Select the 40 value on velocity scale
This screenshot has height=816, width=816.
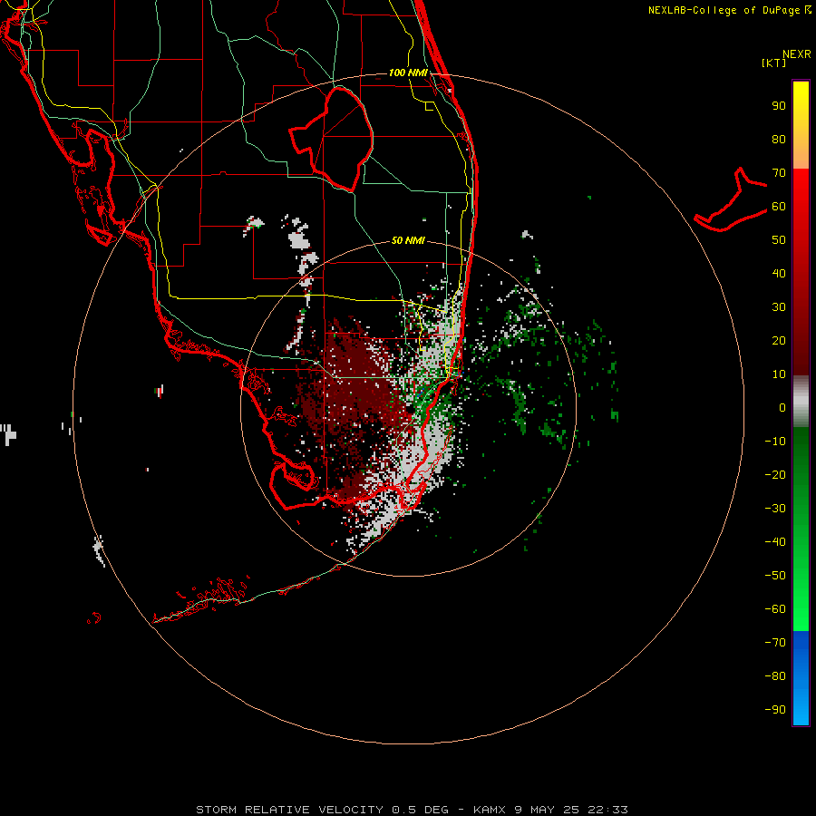tap(779, 274)
